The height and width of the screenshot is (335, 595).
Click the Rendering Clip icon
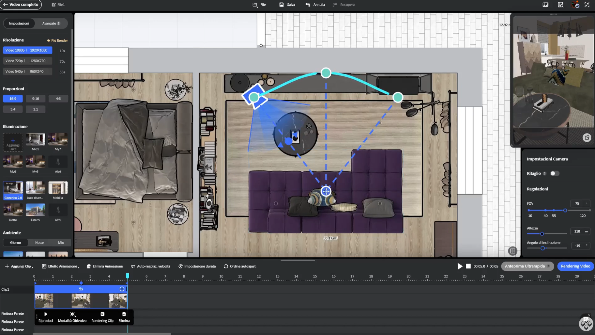tap(102, 314)
